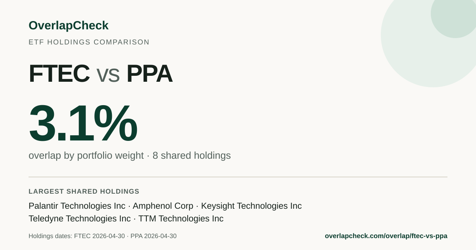This screenshot has width=476, height=250.
Task: Click the PPA 2026-04-30 holdings date
Action: (154, 236)
